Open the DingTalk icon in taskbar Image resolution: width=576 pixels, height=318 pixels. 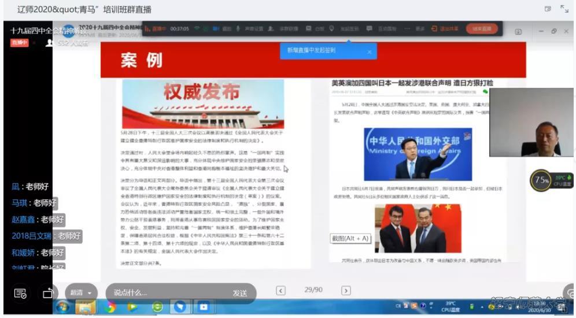[180, 307]
